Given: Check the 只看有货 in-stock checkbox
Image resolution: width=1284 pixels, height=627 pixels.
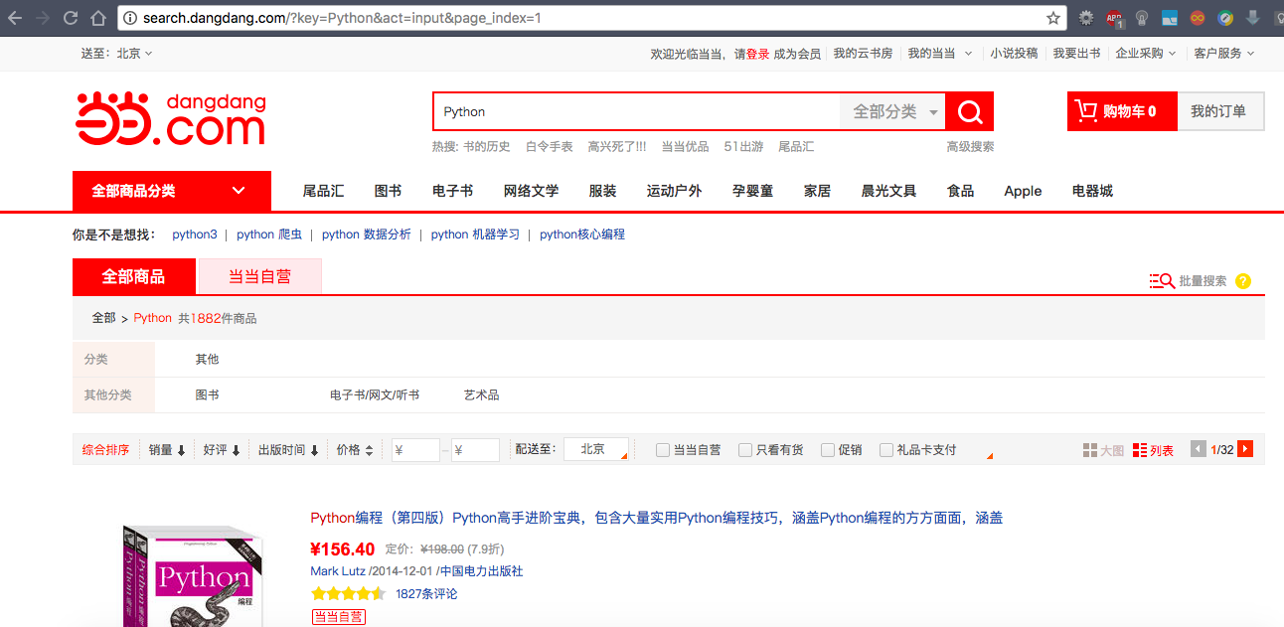Looking at the screenshot, I should click(745, 450).
